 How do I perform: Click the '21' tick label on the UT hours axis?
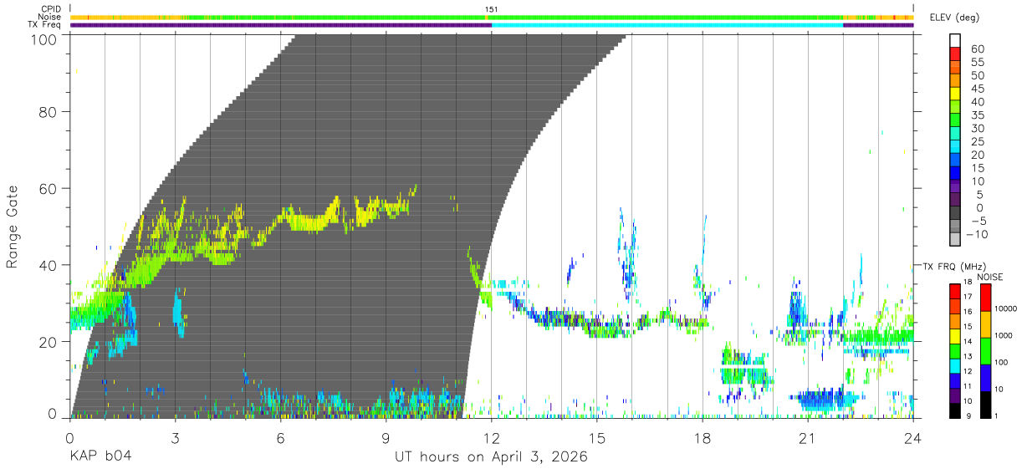pyautogui.click(x=808, y=439)
